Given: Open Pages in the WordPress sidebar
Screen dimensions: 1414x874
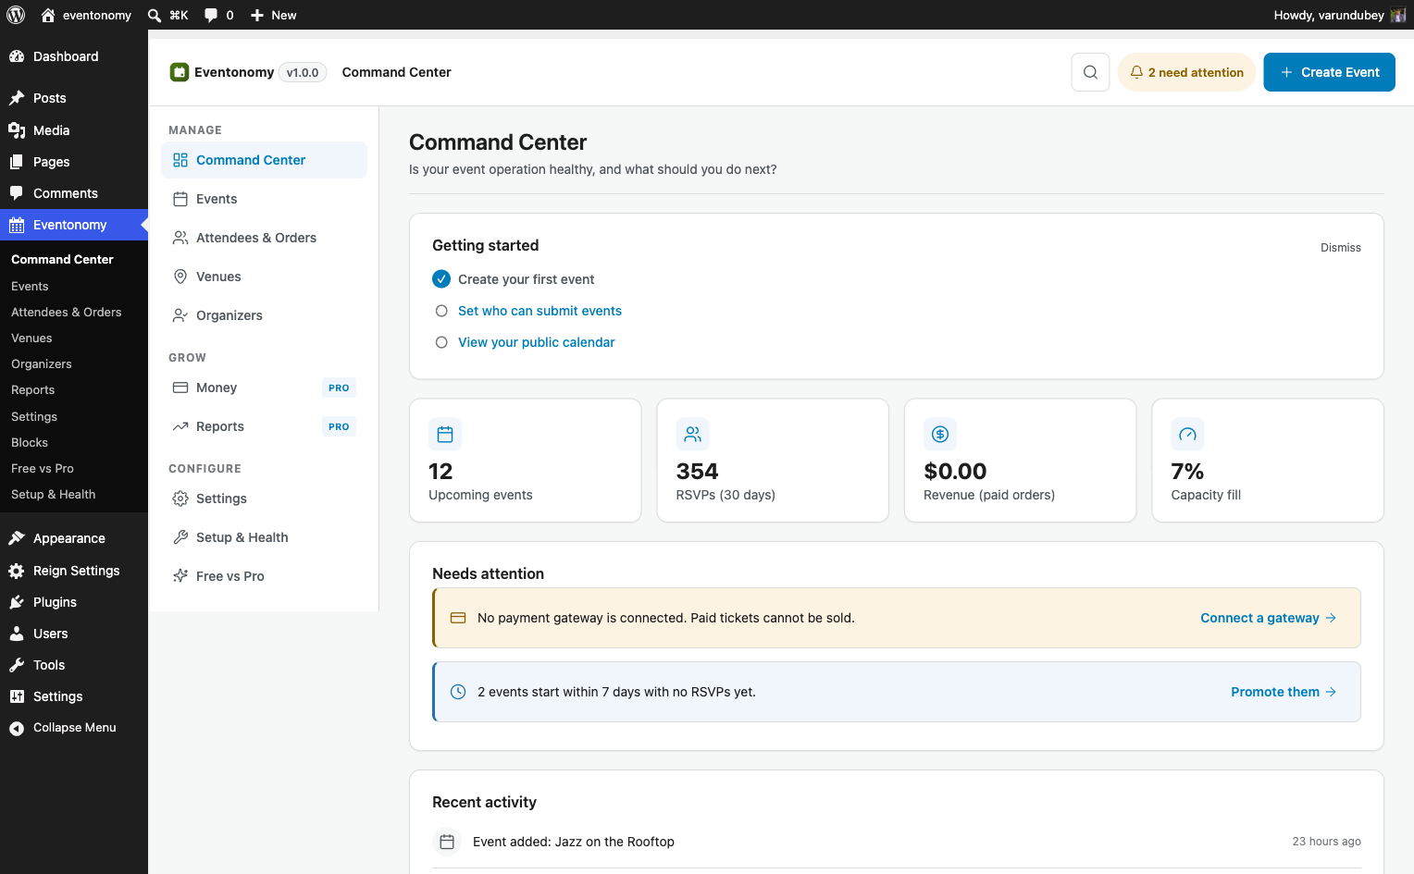Looking at the screenshot, I should tap(74, 162).
